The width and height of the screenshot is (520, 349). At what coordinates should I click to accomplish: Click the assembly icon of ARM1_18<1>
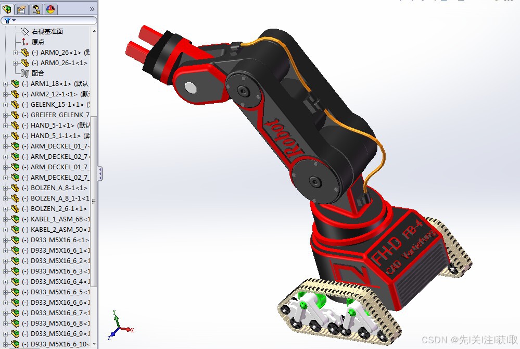15,83
